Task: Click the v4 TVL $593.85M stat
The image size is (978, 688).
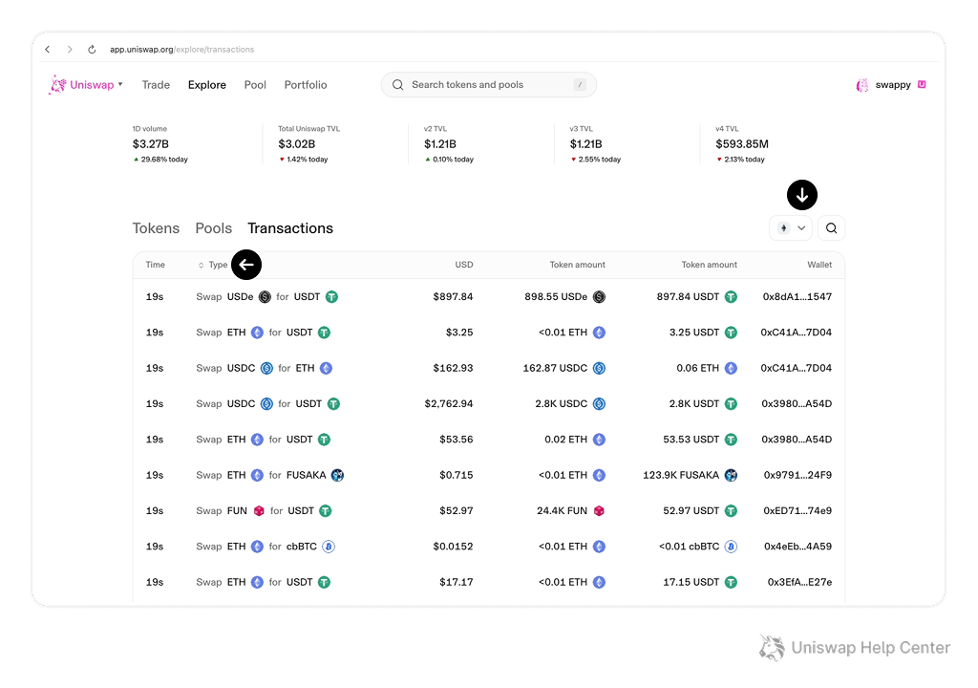Action: [742, 143]
